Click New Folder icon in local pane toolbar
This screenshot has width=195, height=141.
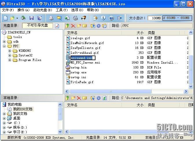tap(73, 98)
